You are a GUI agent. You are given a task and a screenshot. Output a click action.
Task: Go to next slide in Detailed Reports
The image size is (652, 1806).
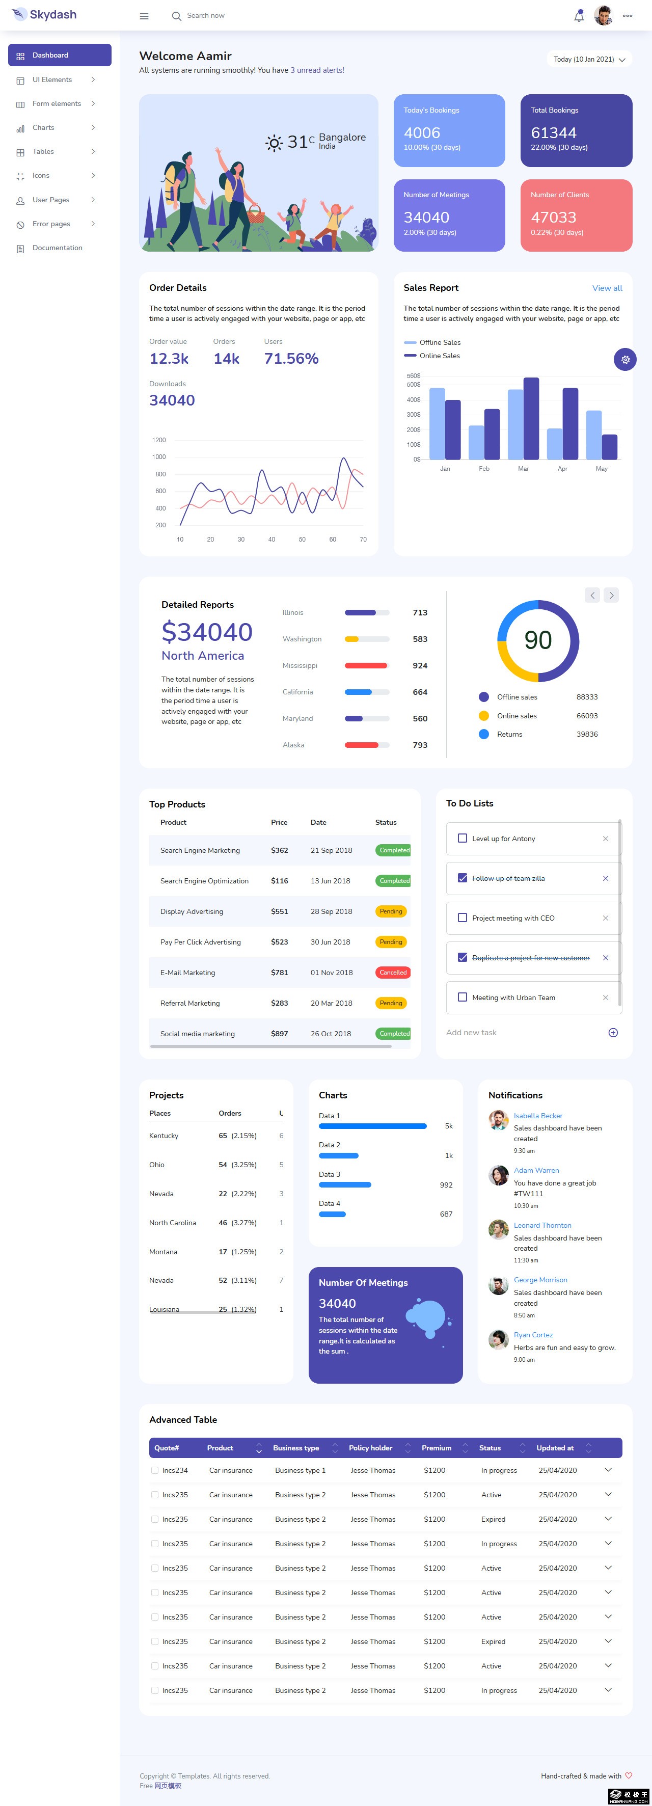(x=611, y=595)
